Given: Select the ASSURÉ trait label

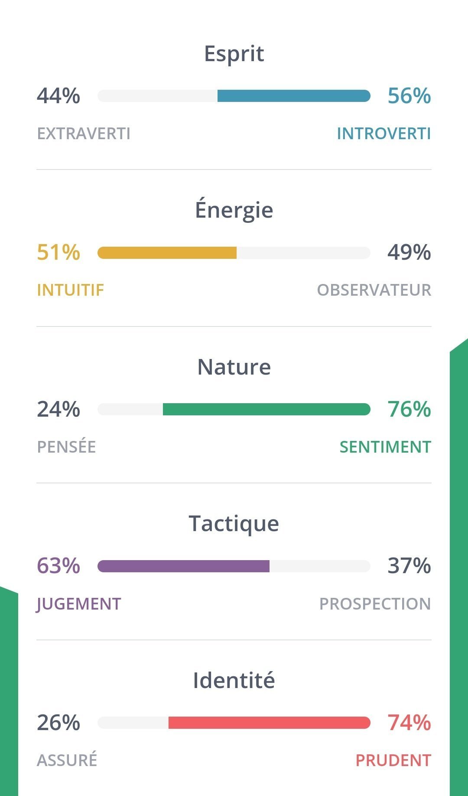Looking at the screenshot, I should click(x=67, y=760).
